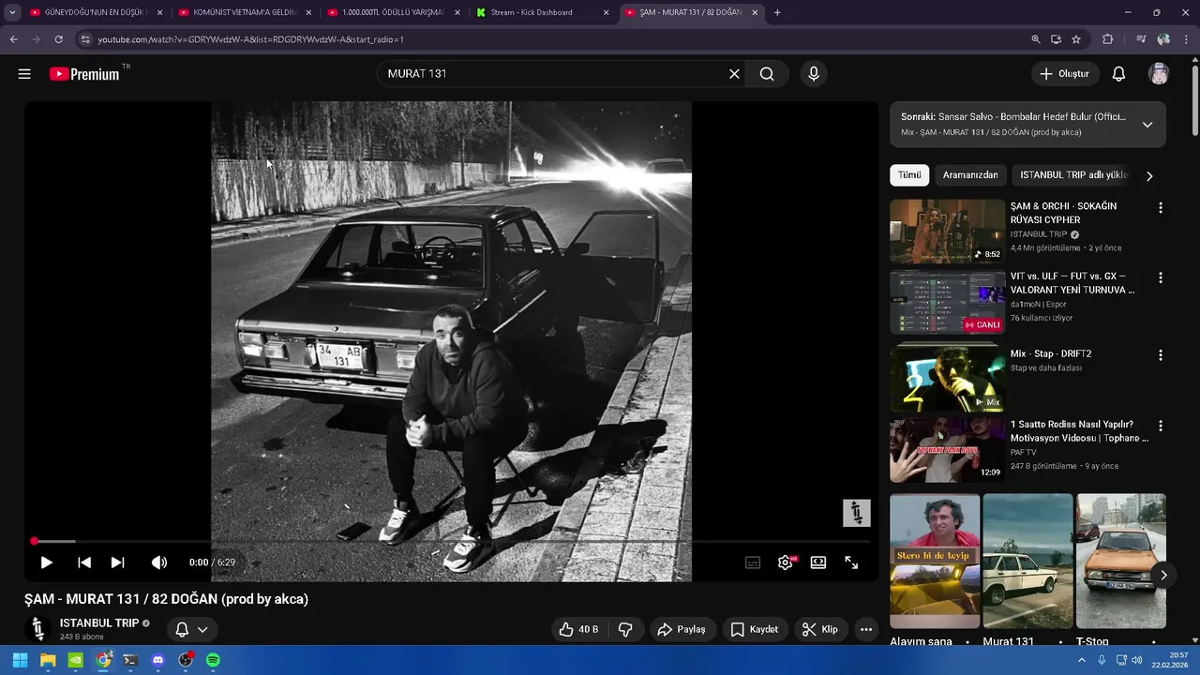Screen dimensions: 1200x675
Task: Seek along the video progress bar
Action: [x=452, y=541]
